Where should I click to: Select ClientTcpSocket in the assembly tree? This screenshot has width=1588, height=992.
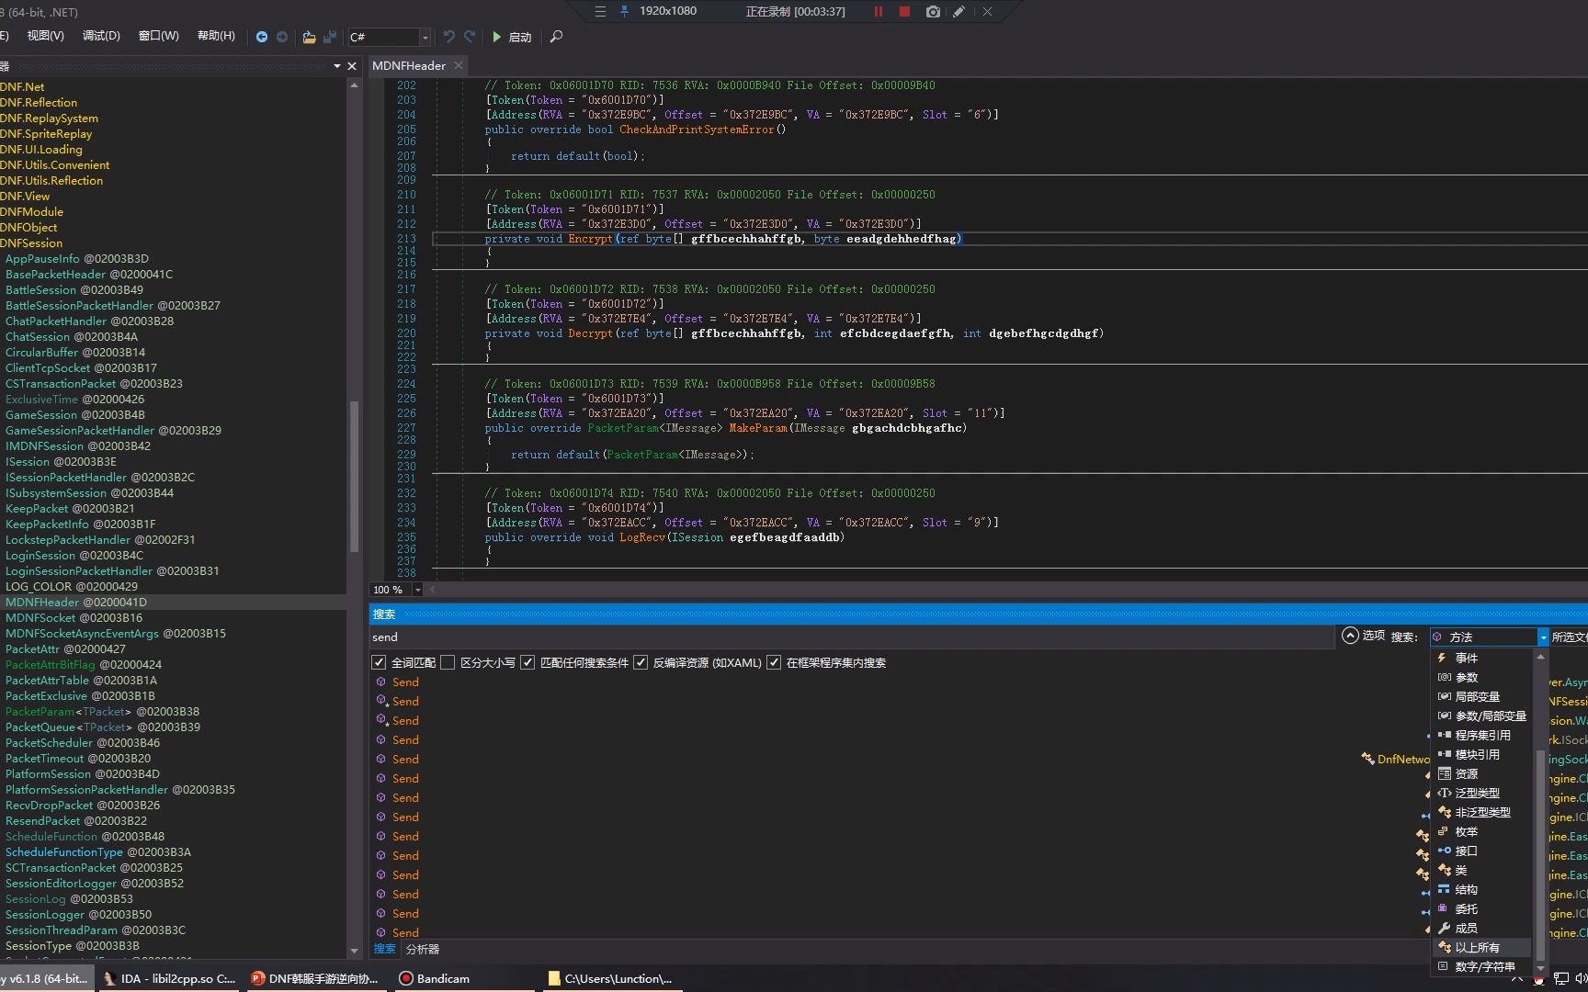click(x=81, y=367)
